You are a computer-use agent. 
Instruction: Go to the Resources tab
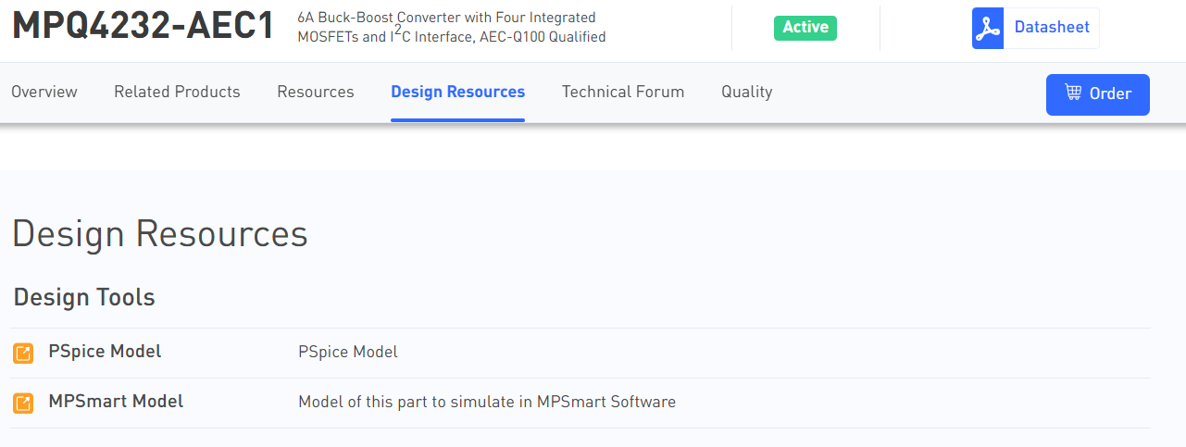(x=316, y=92)
